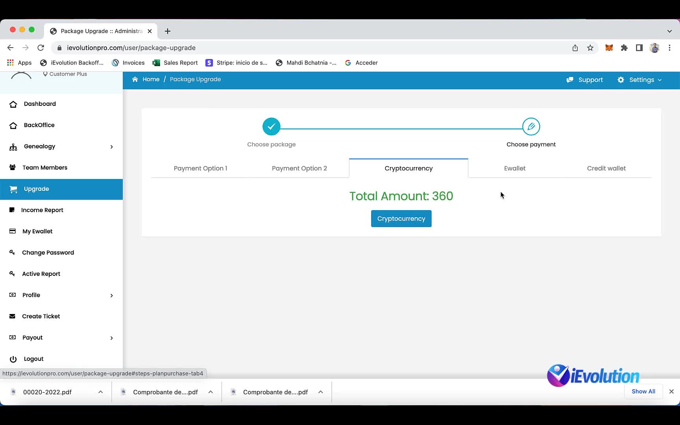This screenshot has height=425, width=680.
Task: Click Show All in the downloads bar
Action: [x=643, y=391]
